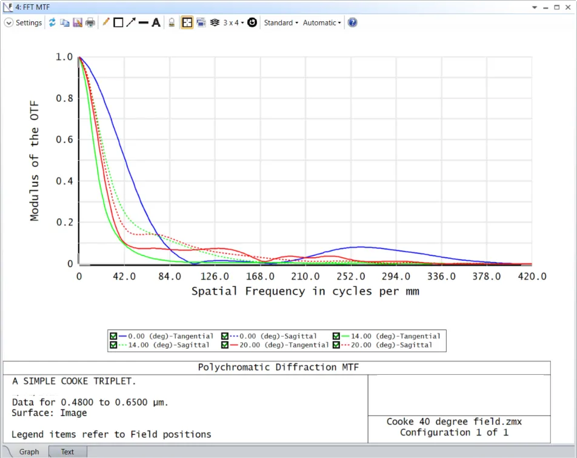577x458 pixels.
Task: Switch to the Text tab
Action: coord(67,452)
